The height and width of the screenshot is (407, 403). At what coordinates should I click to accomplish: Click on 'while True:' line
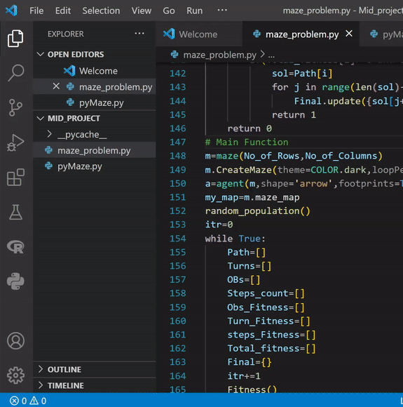[235, 239]
